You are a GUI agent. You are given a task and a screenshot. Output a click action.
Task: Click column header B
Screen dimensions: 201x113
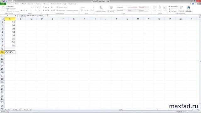tap(20, 19)
